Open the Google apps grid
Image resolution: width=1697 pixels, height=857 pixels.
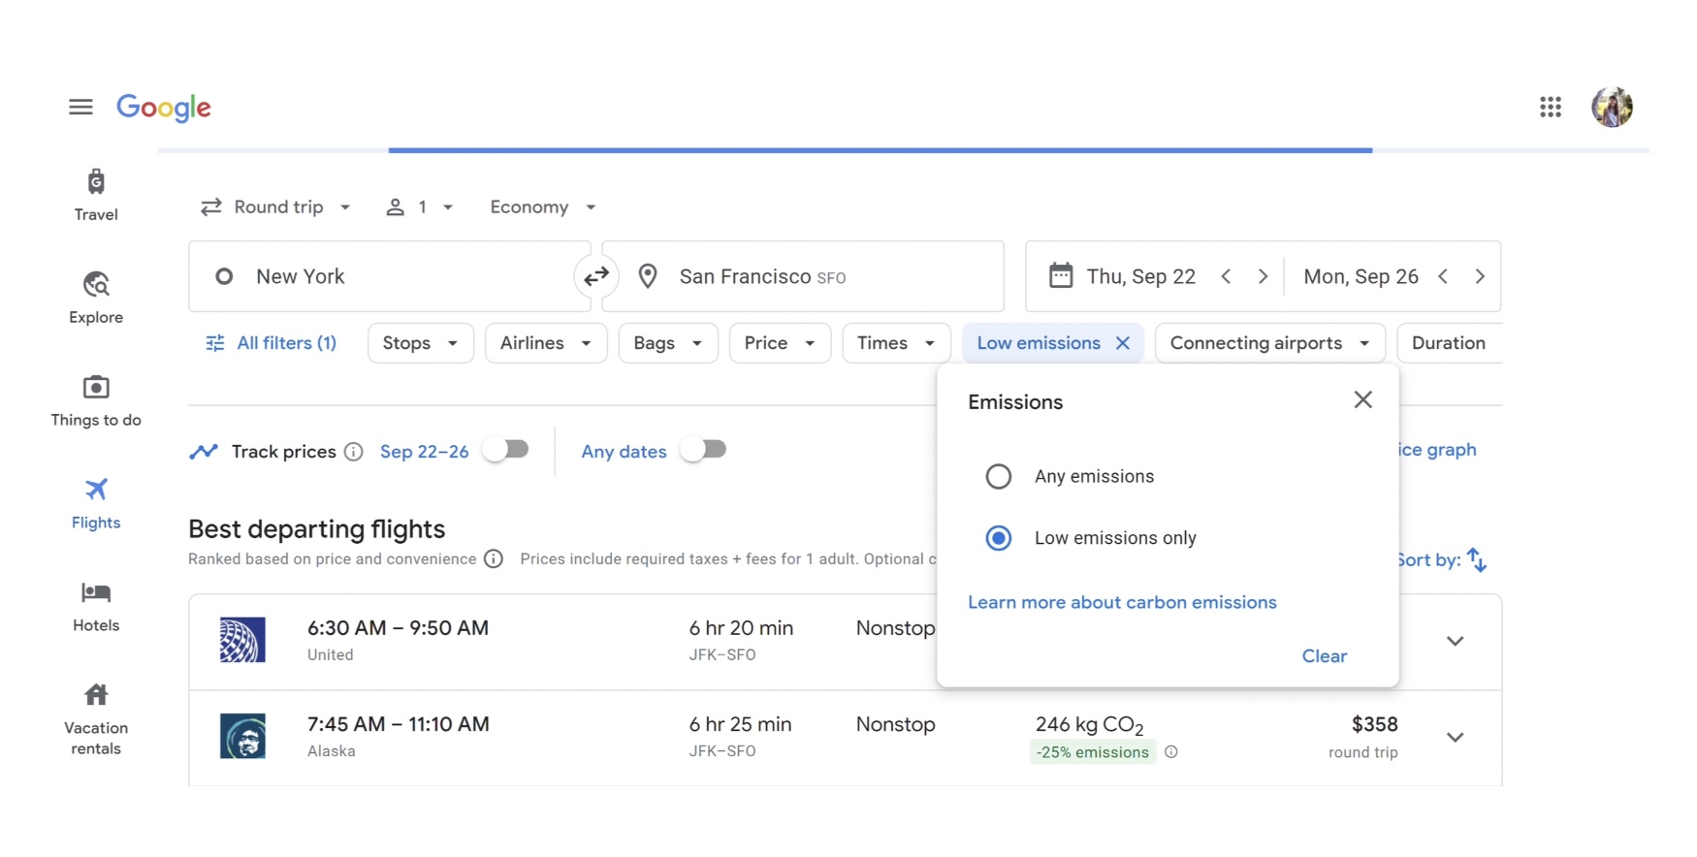click(x=1550, y=107)
